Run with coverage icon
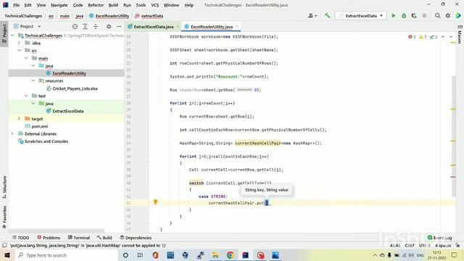The height and width of the screenshot is (261, 464). click(x=414, y=16)
